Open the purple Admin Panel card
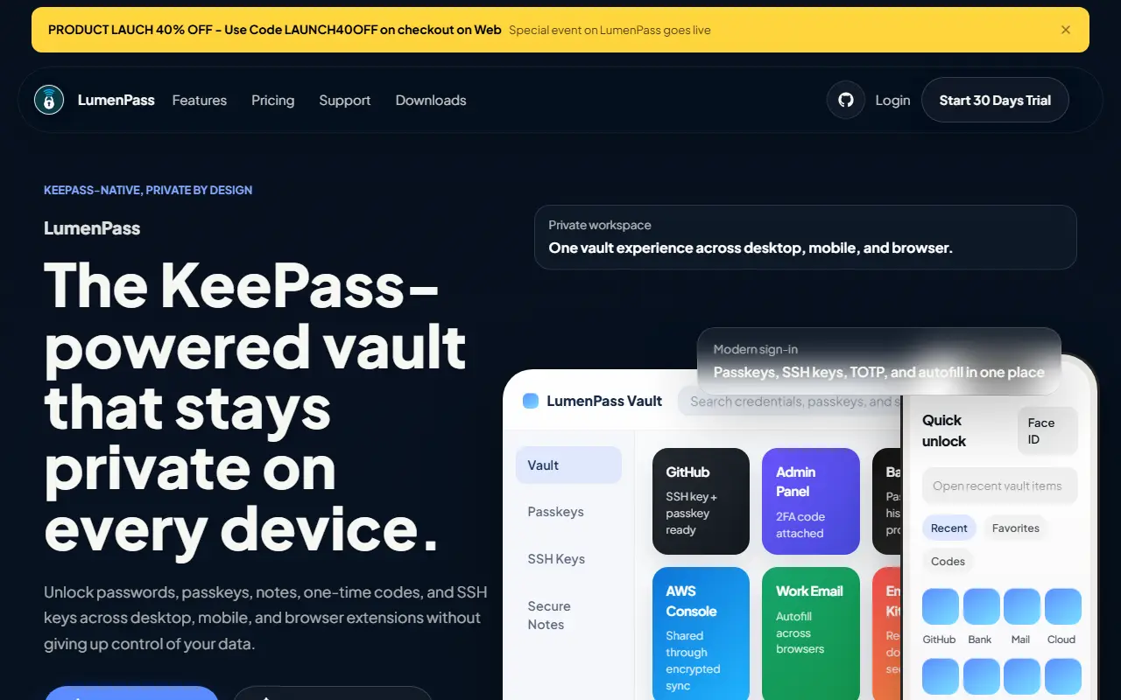The height and width of the screenshot is (700, 1121). coord(811,501)
